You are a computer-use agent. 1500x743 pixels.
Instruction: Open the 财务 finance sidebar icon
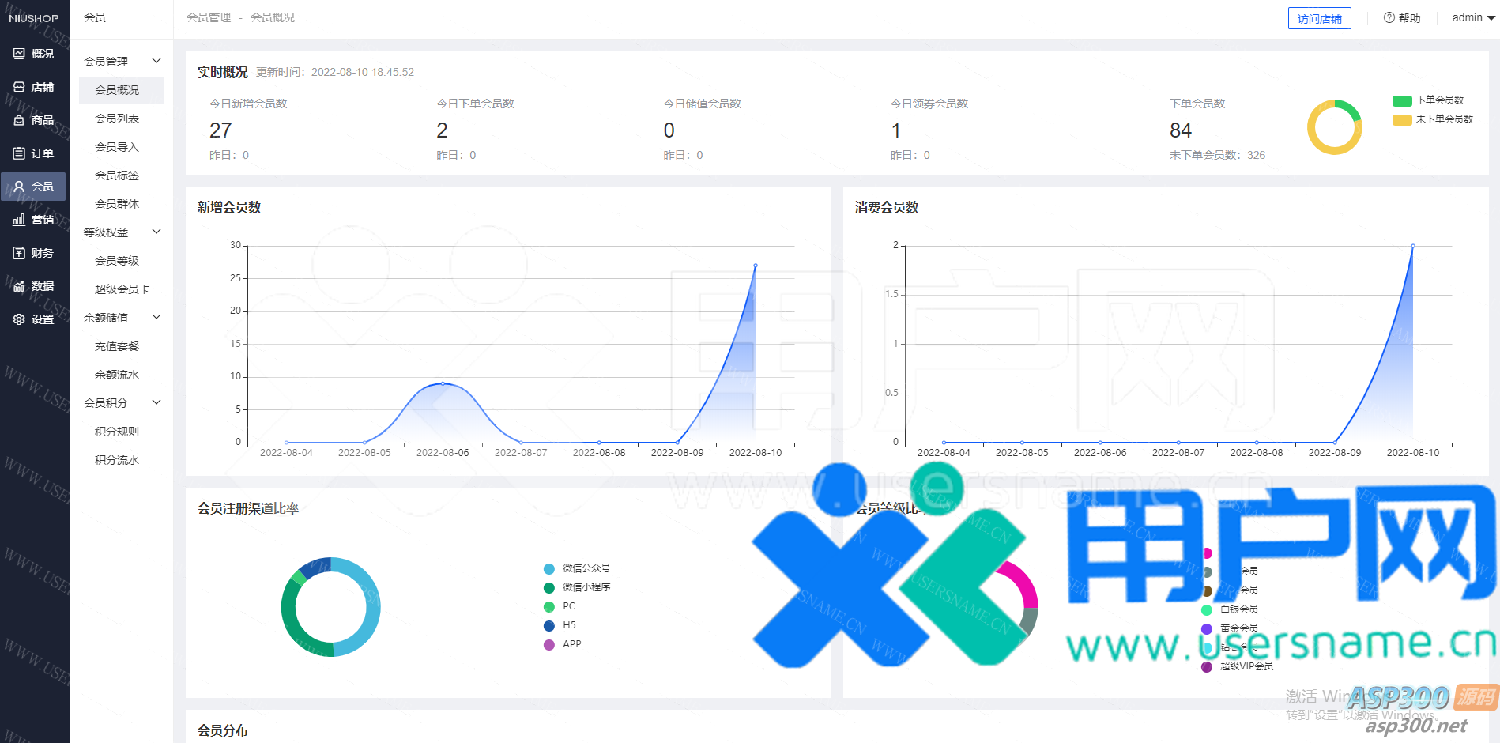click(x=19, y=253)
